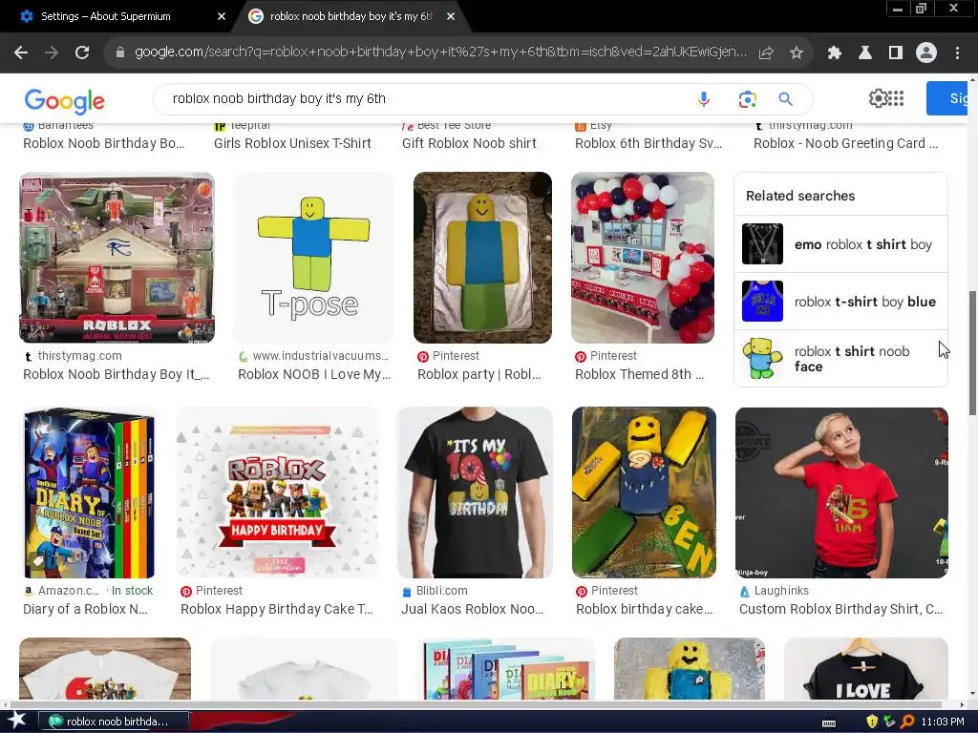Open Jual Kaos Roblox Noo... result link
The width and height of the screenshot is (978, 733).
(x=473, y=609)
